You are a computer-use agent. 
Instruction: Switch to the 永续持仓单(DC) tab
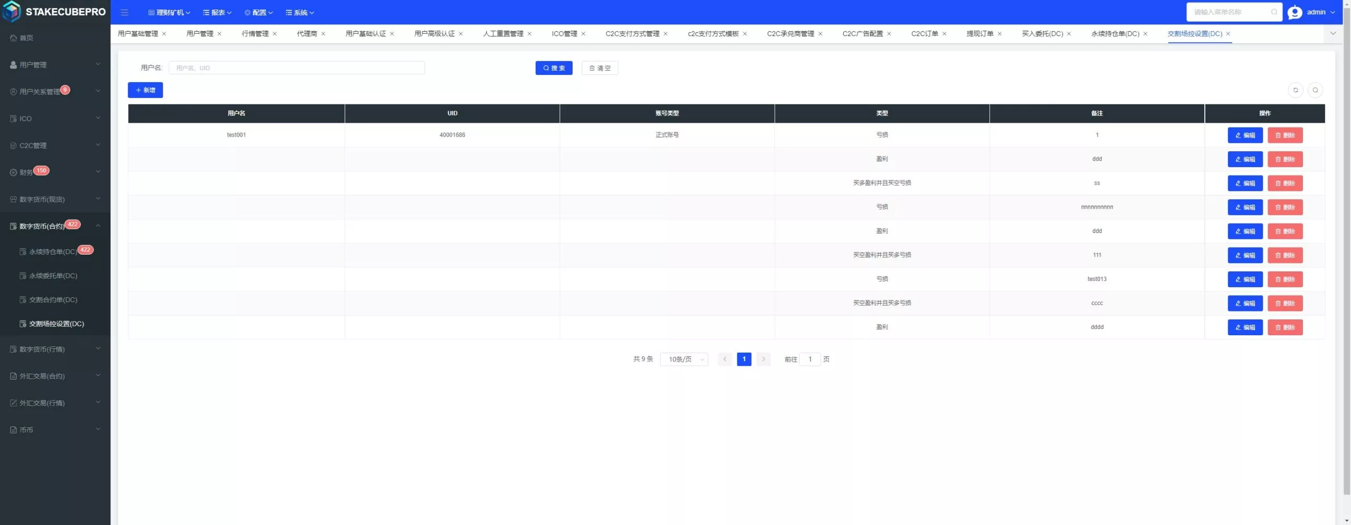pos(1115,34)
